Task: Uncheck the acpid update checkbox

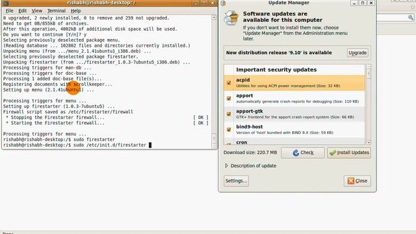Action: click(229, 83)
